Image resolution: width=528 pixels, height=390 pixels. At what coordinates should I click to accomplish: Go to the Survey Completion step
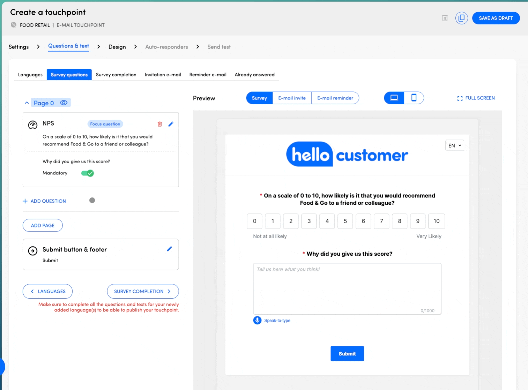click(x=142, y=291)
